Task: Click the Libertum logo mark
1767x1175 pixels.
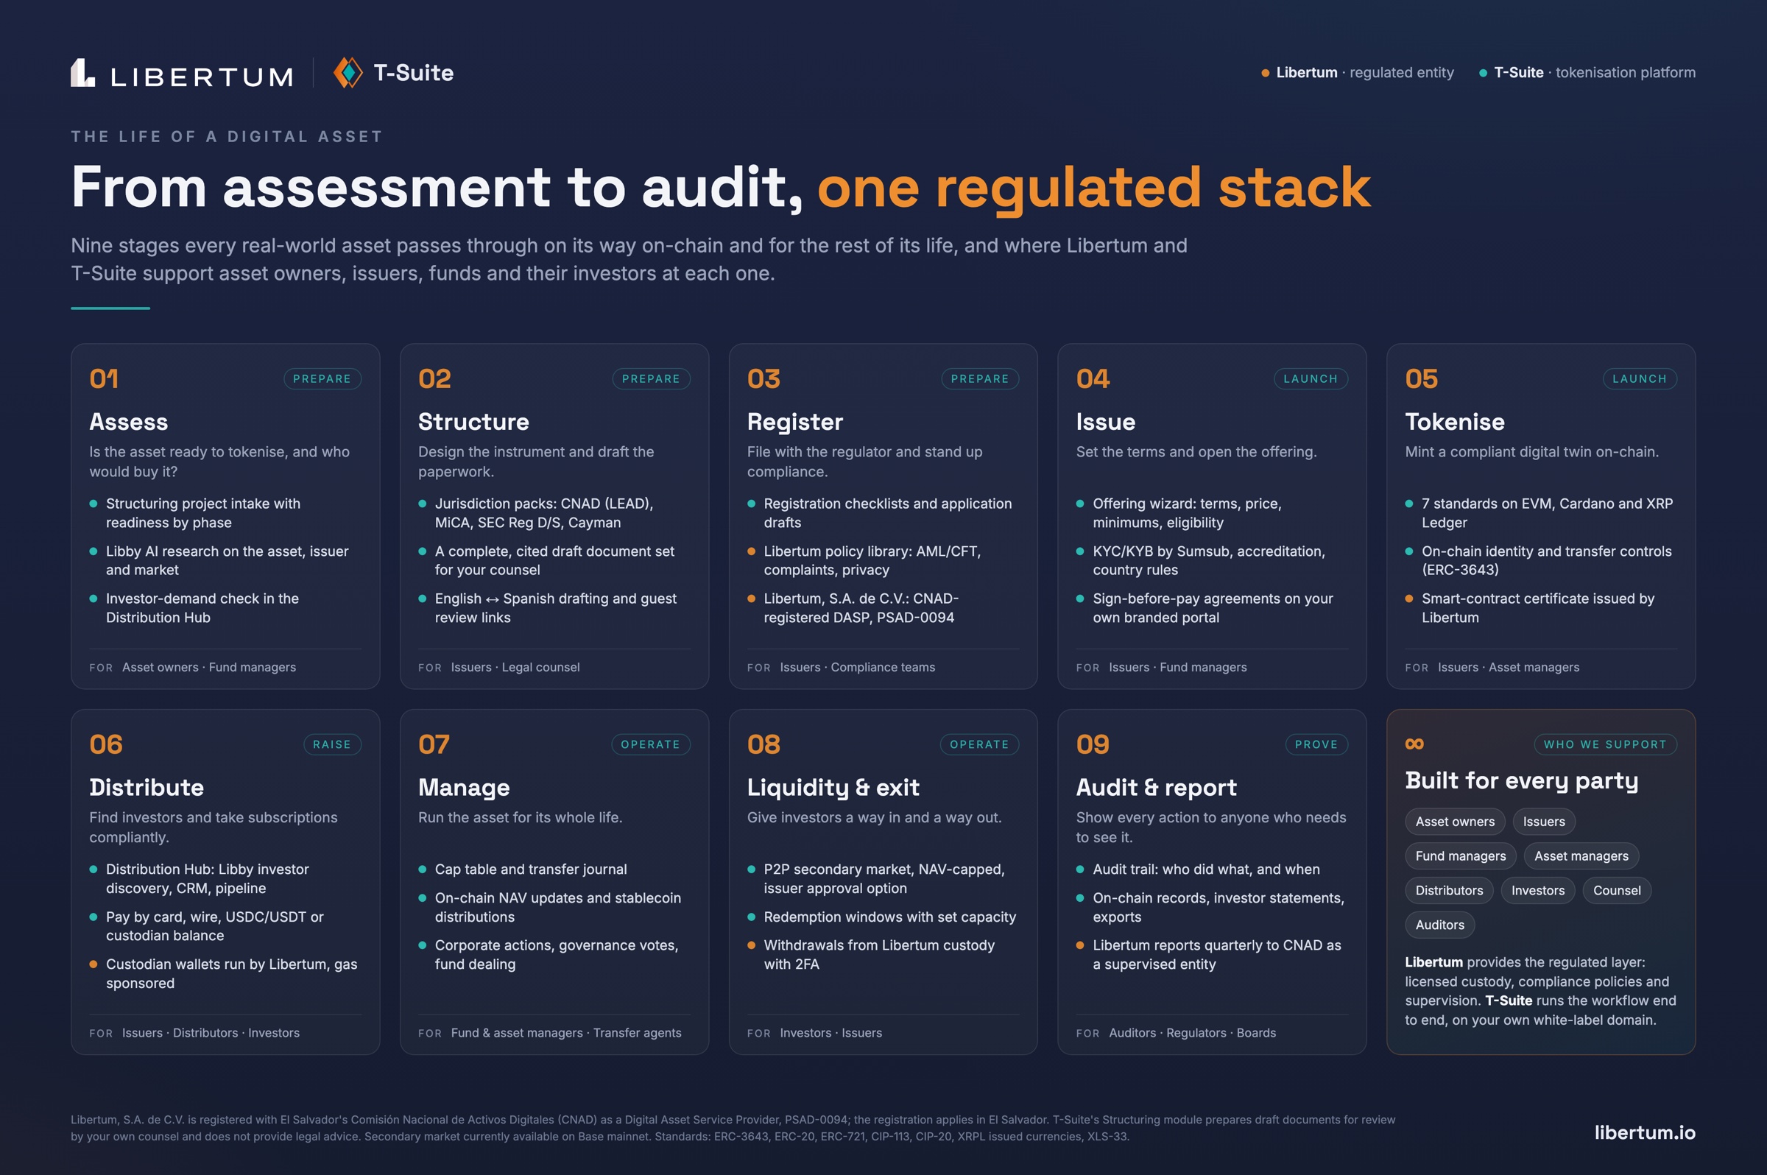Action: click(x=82, y=73)
